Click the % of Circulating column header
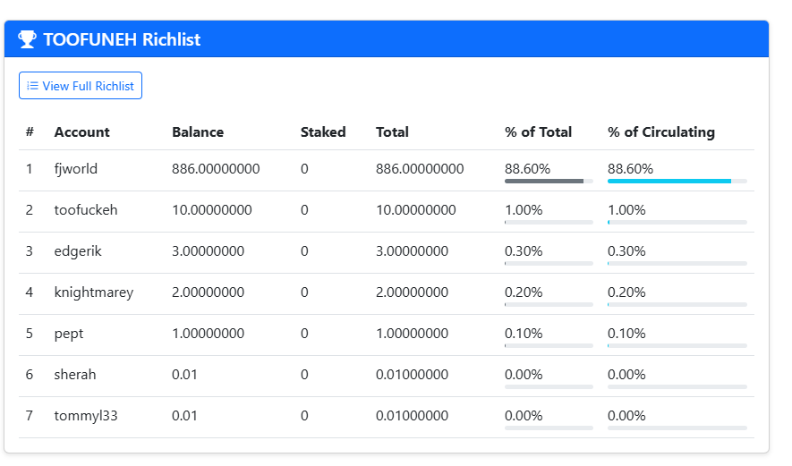This screenshot has width=792, height=466. [661, 132]
